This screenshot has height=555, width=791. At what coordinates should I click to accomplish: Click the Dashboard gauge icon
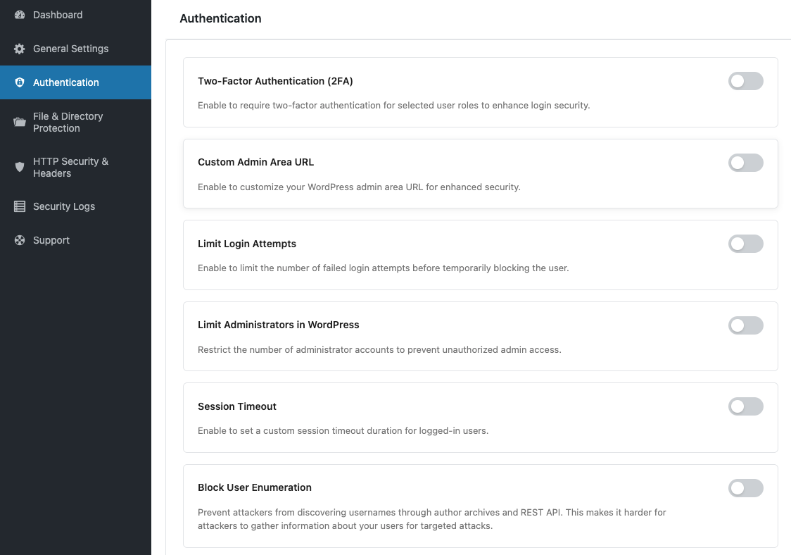coord(20,15)
